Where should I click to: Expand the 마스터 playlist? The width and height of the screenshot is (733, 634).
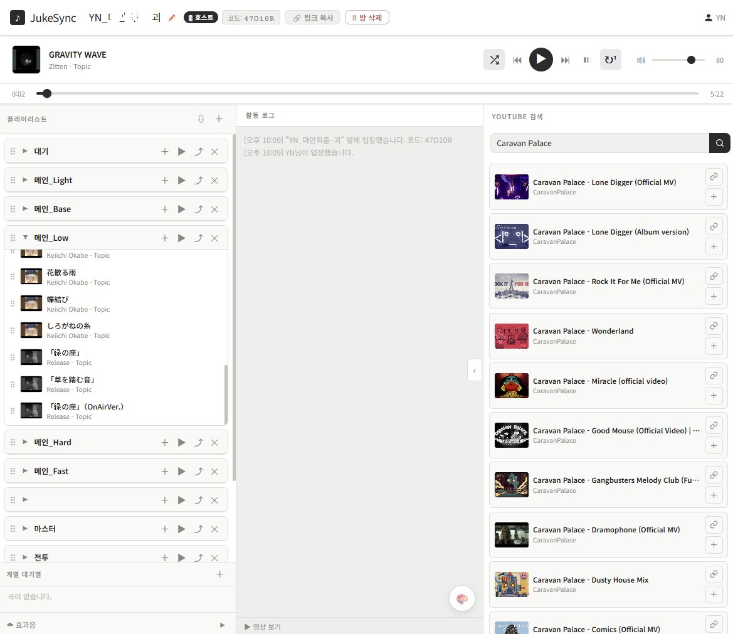click(x=25, y=528)
